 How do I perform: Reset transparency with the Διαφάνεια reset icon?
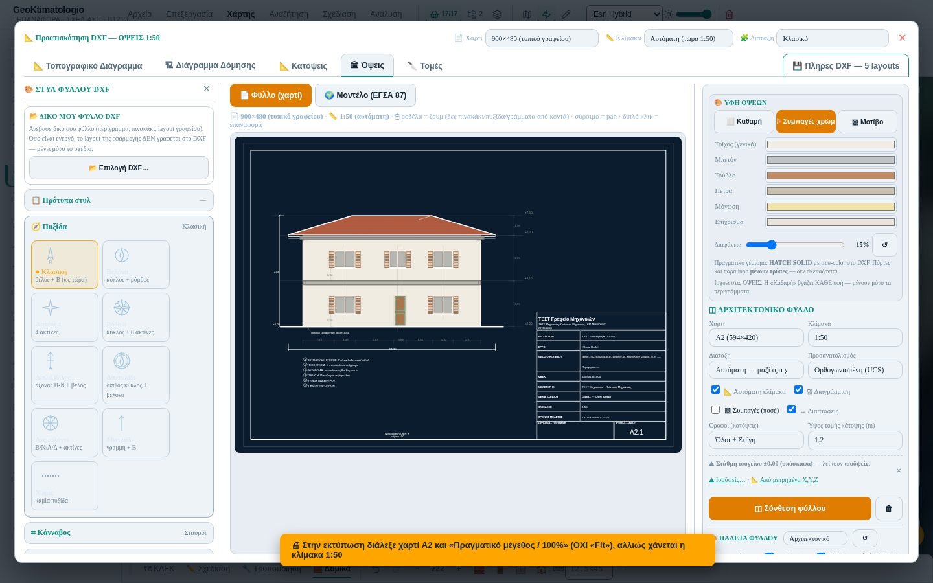pyautogui.click(x=884, y=245)
